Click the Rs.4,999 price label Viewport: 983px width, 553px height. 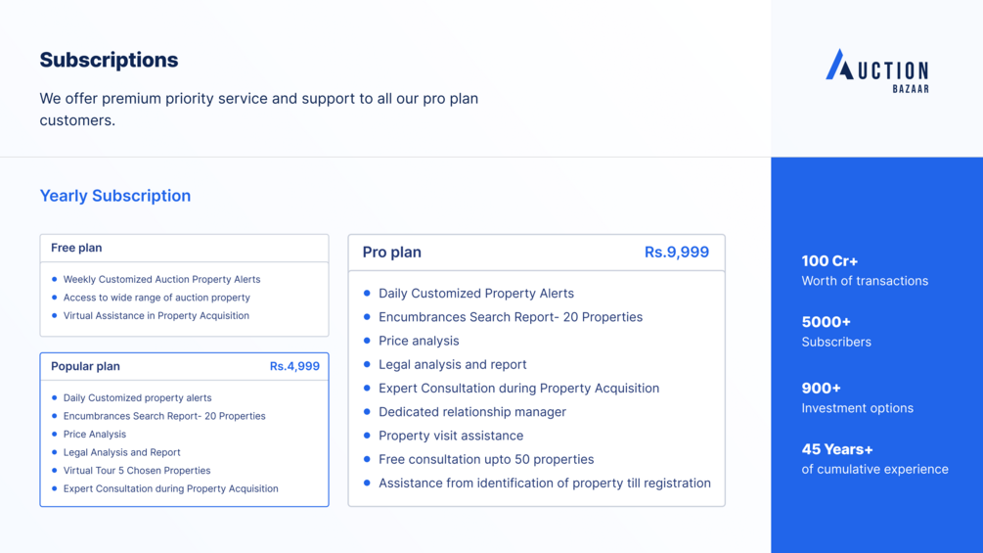(294, 366)
